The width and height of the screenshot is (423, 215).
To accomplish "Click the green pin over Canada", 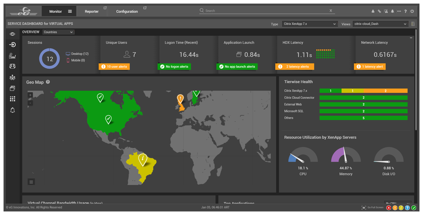I will pyautogui.click(x=100, y=98).
